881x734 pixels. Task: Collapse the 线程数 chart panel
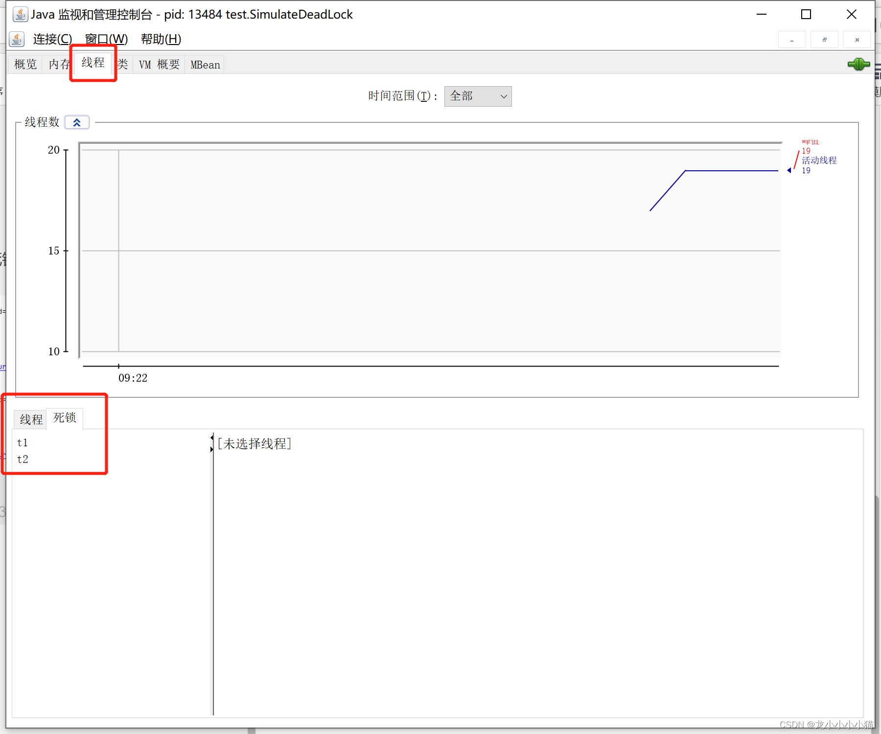[x=77, y=122]
